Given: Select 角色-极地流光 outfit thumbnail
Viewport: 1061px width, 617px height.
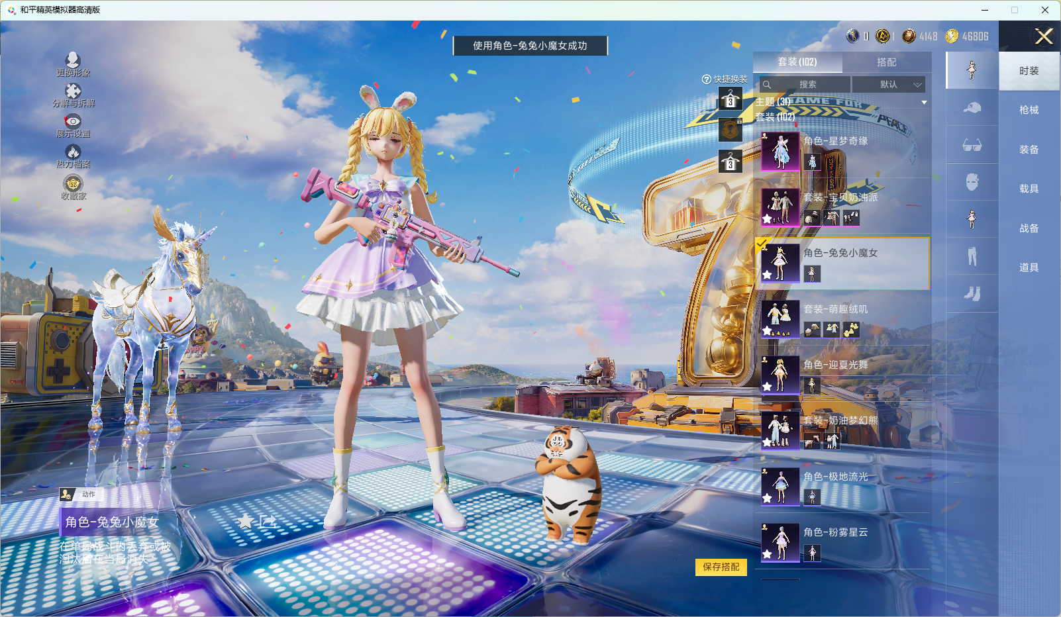Looking at the screenshot, I should pos(780,487).
